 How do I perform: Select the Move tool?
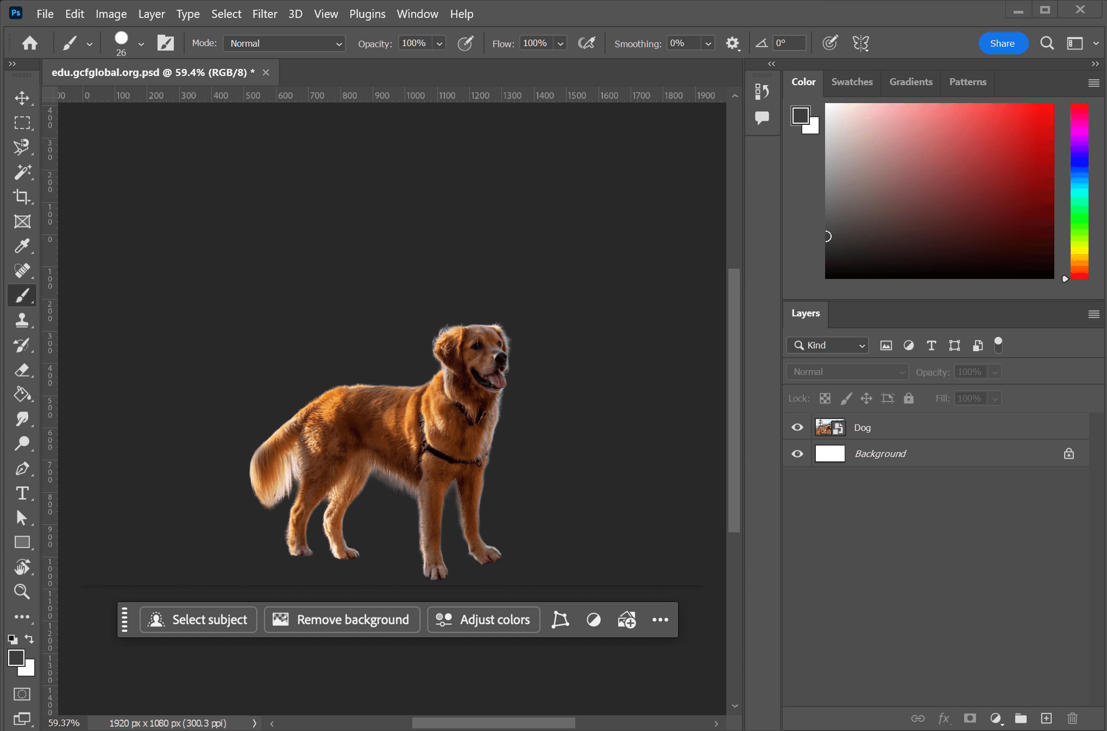pos(22,98)
